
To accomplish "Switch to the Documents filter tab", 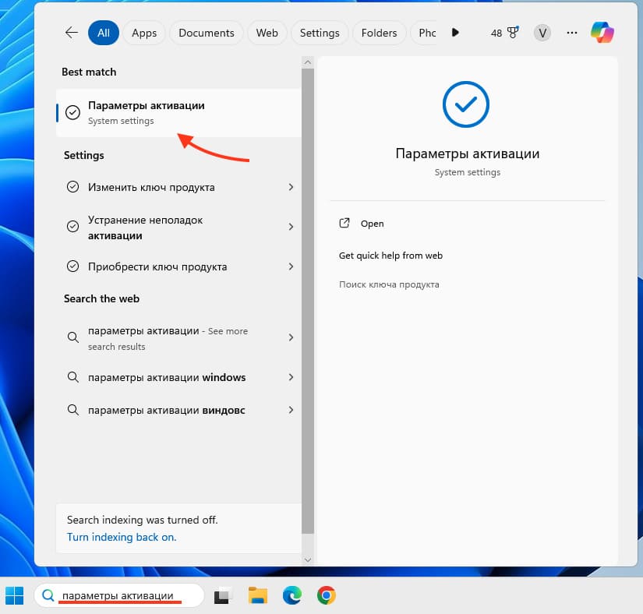I will 206,33.
